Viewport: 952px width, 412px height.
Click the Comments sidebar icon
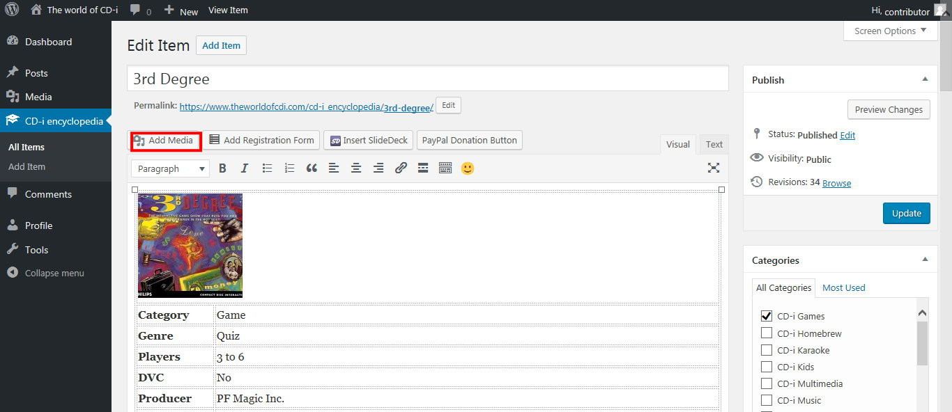pos(13,194)
